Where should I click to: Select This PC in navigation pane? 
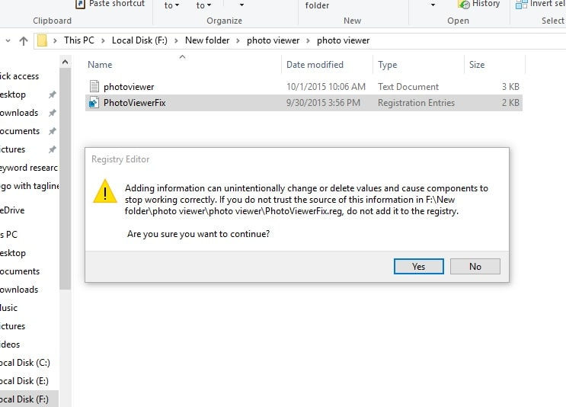tap(8, 235)
